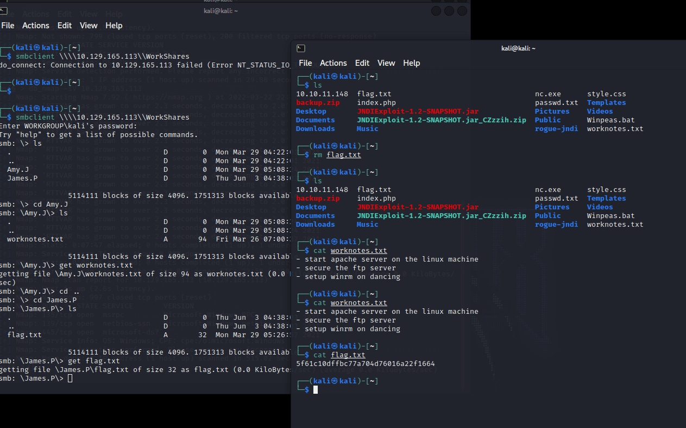Click the terminal icon in the back window title bar
This screenshot has height=428, width=686.
point(3,11)
